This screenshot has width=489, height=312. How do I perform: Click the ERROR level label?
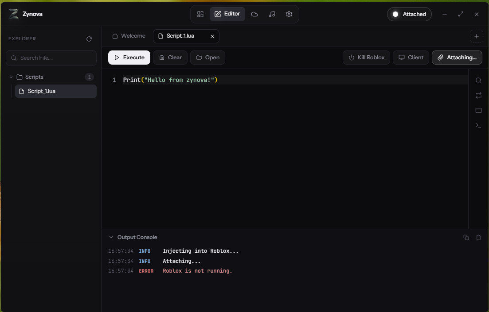tap(146, 271)
